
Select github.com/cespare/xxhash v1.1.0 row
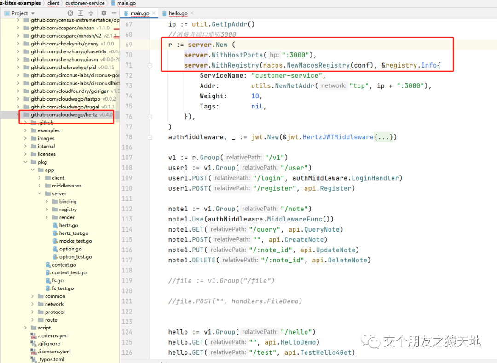point(59,28)
